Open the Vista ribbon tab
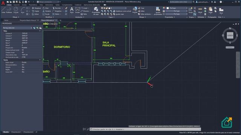 [41, 5]
